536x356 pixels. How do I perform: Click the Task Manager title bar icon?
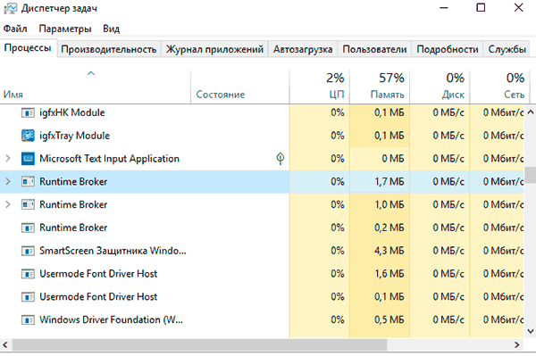click(10, 8)
